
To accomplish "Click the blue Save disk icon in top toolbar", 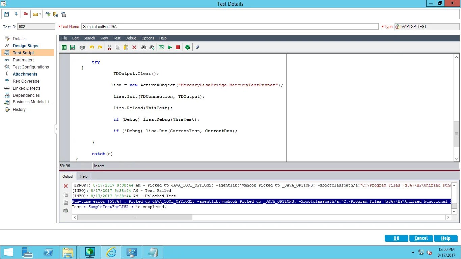I will (x=6, y=14).
